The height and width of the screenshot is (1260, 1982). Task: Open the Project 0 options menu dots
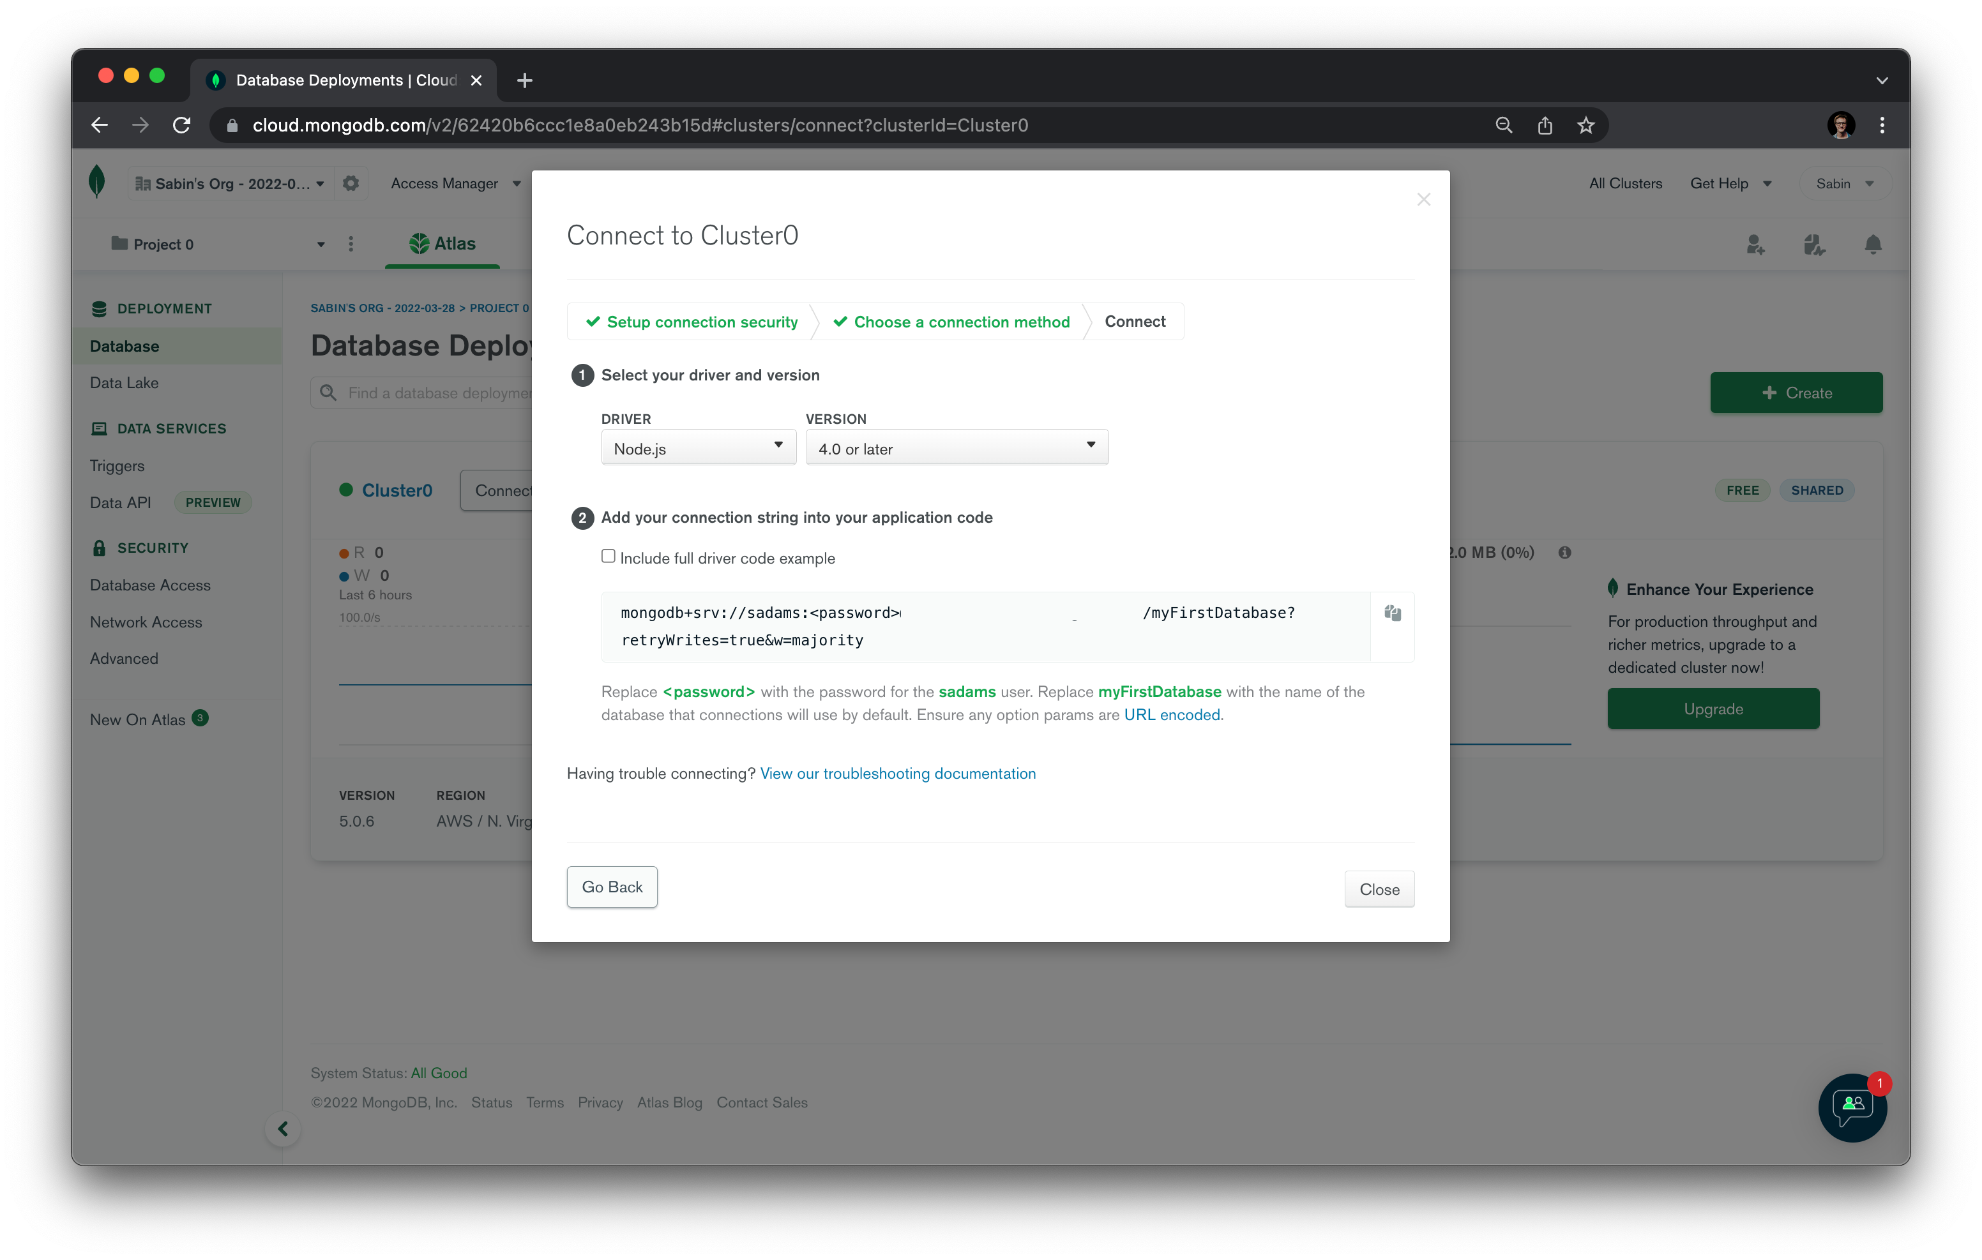(351, 244)
